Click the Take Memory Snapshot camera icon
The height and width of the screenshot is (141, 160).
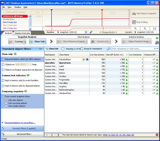coord(134,14)
